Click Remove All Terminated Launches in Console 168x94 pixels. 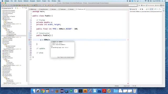coord(142,9)
